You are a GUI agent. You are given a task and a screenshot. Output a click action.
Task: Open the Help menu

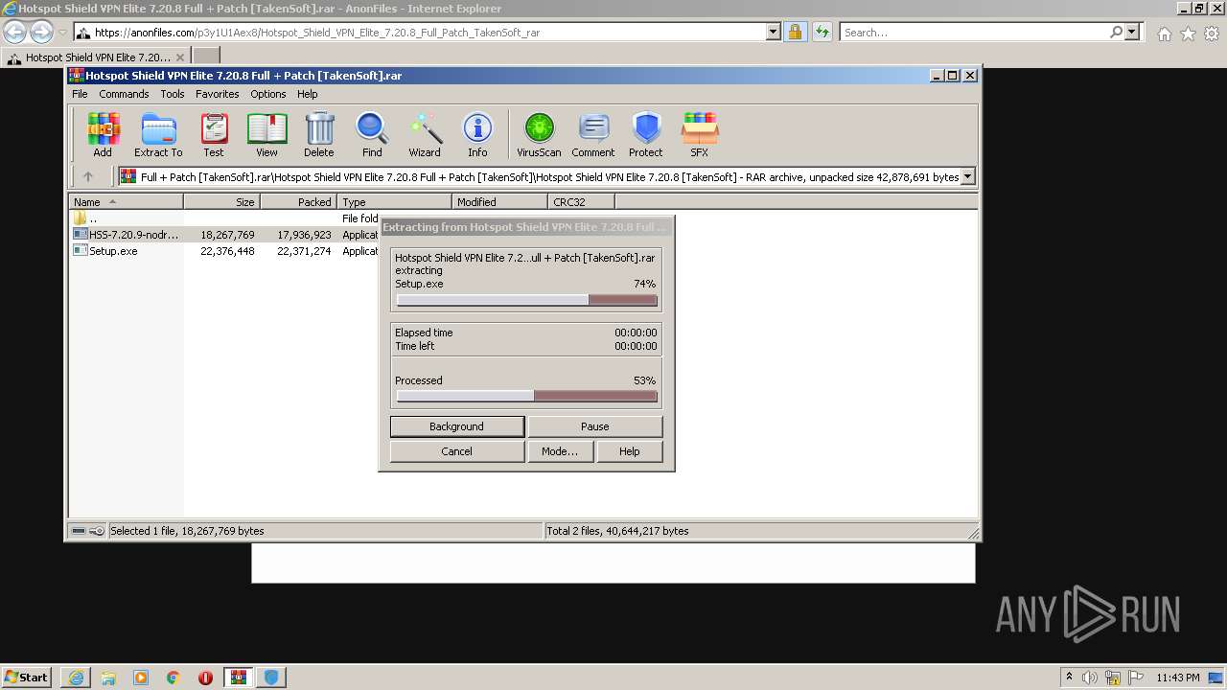(308, 94)
